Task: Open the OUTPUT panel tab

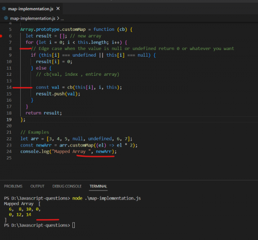Action: 37,186
